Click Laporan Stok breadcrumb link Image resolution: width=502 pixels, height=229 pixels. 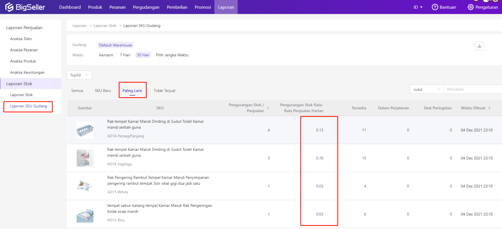(x=105, y=26)
